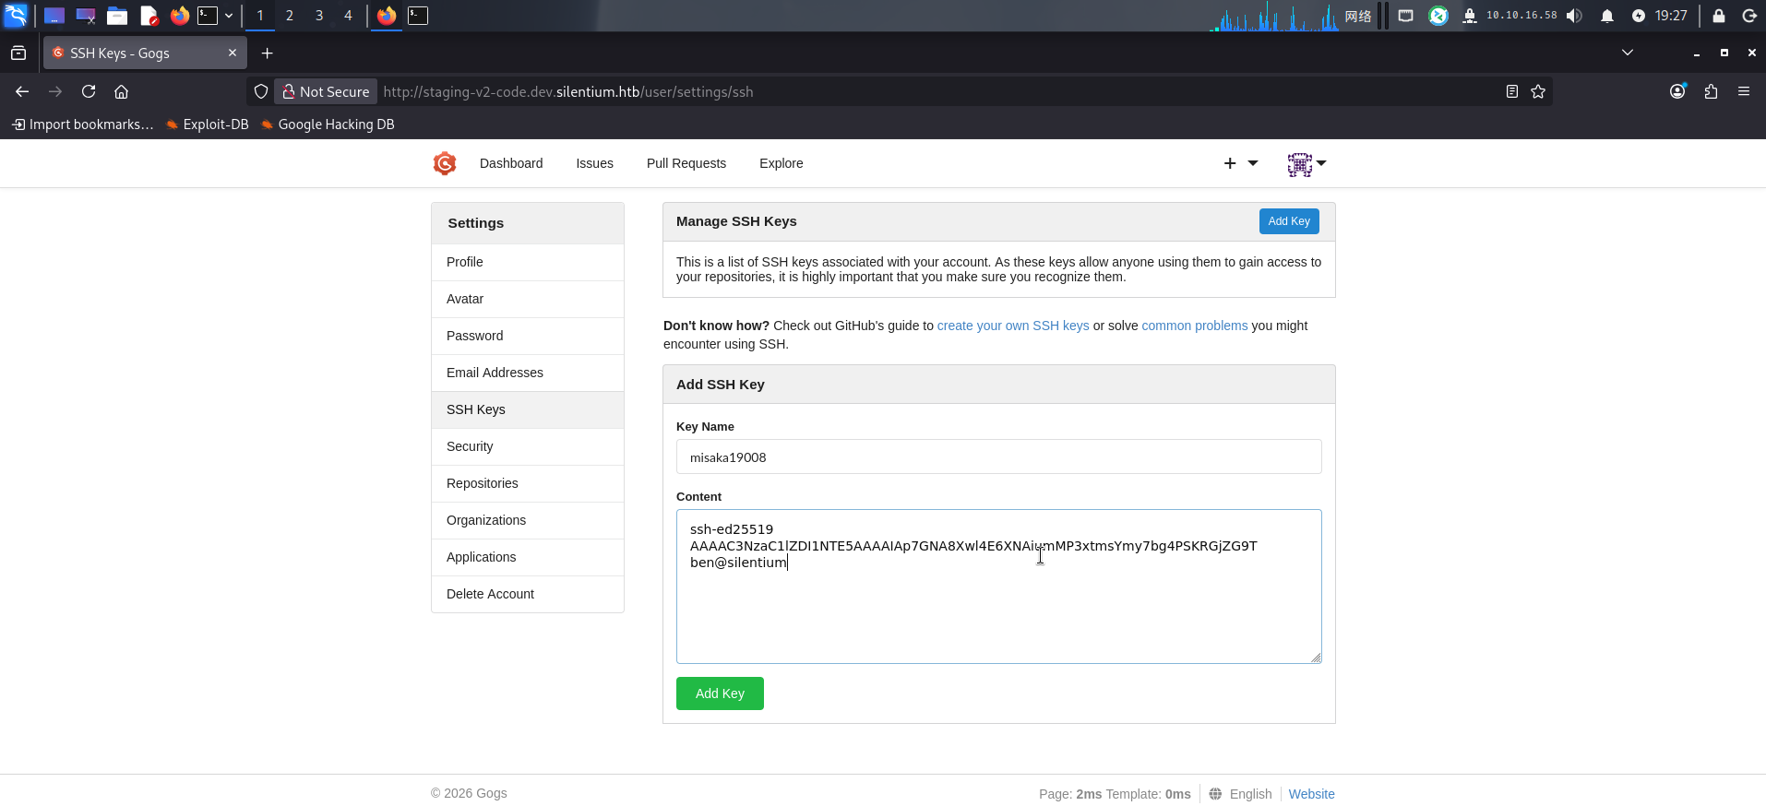Bookmark this page with the star icon
The image size is (1766, 806).
pyautogui.click(x=1538, y=91)
